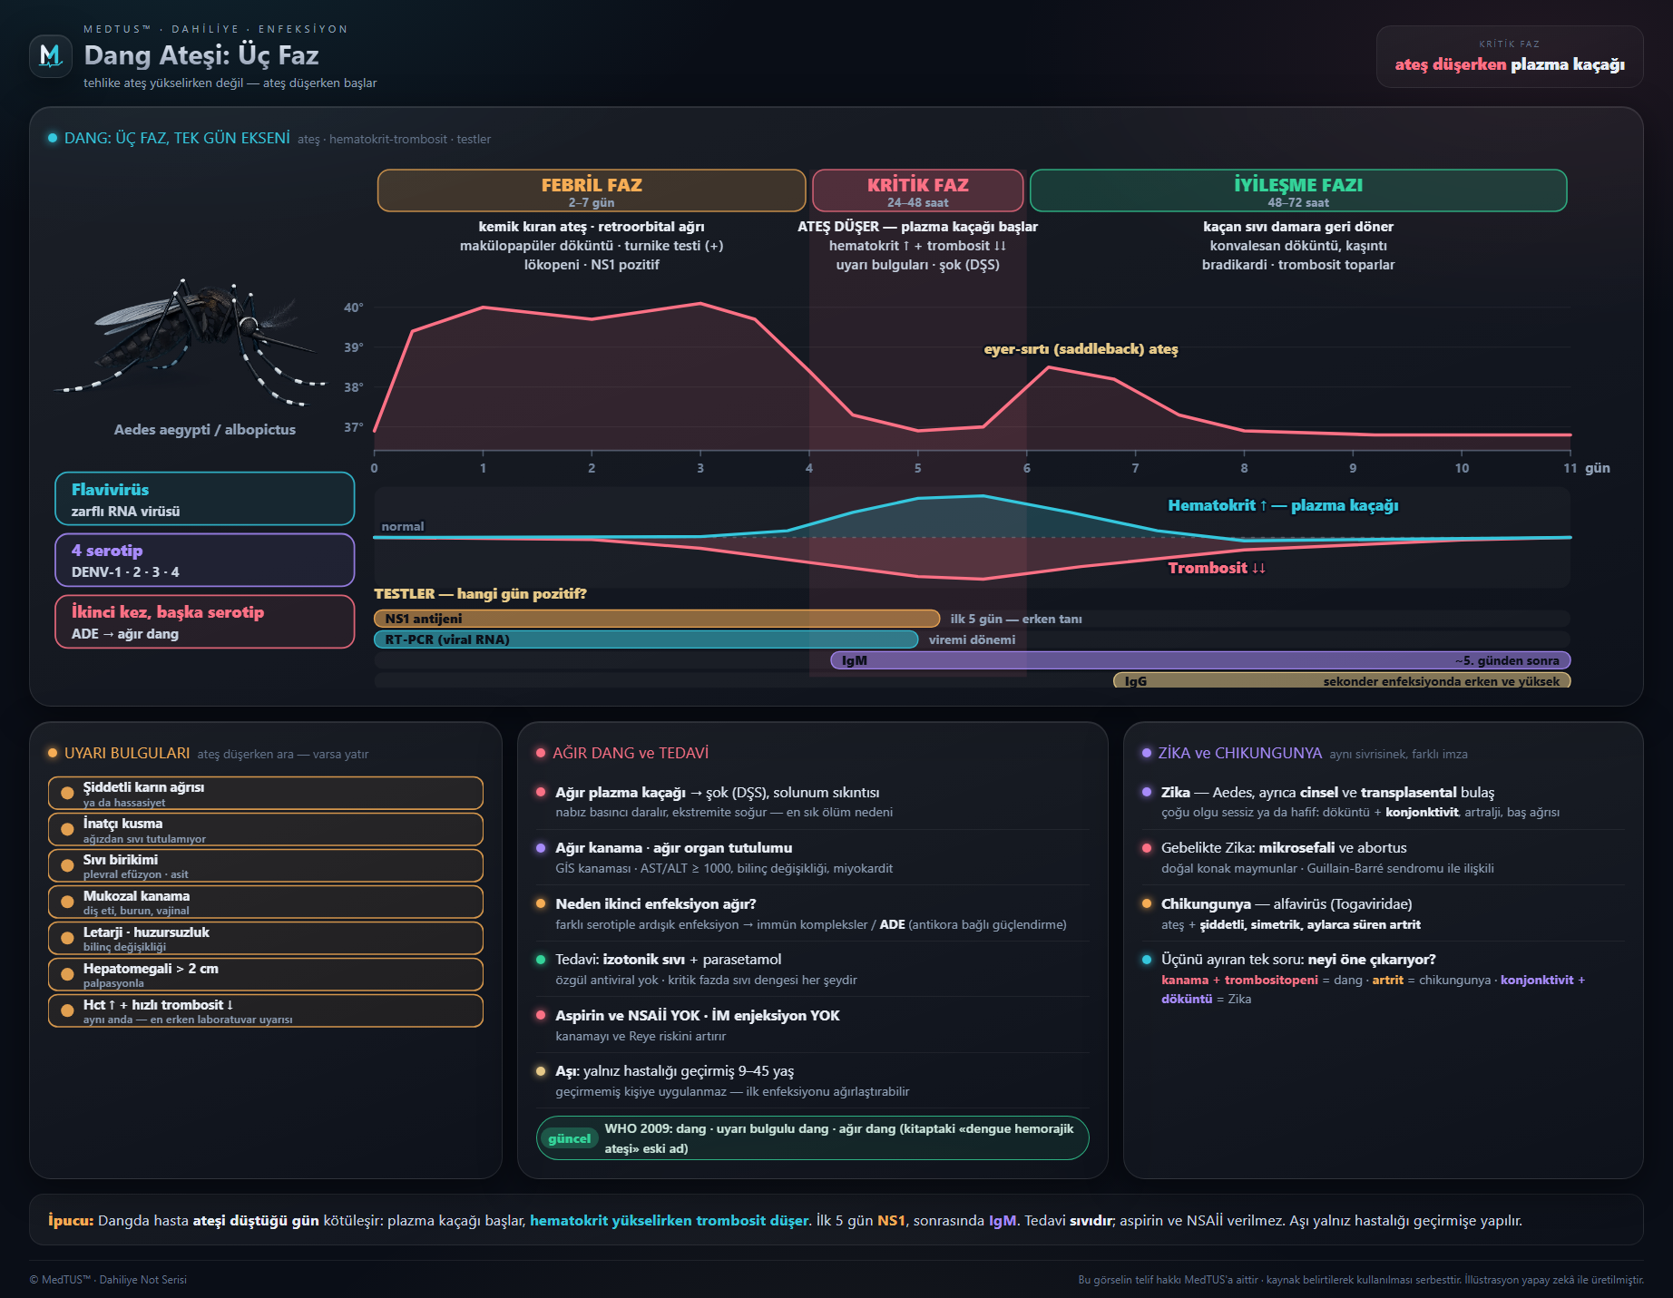Click day 5 marker on fever axis

[x=917, y=468]
